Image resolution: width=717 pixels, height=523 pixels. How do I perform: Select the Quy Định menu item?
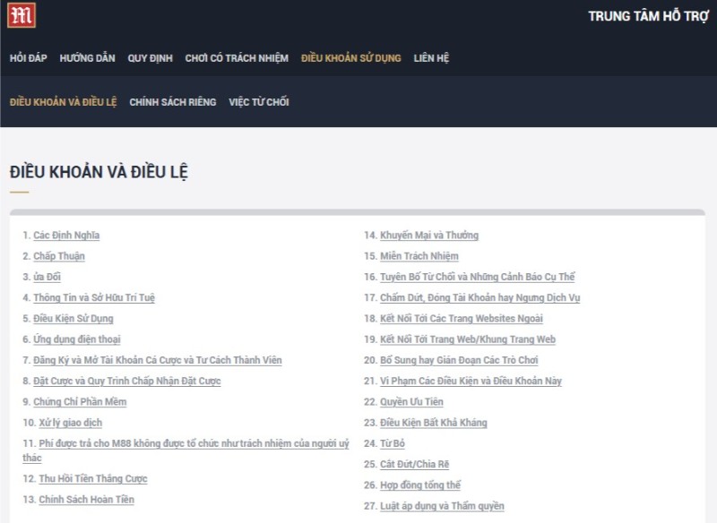pyautogui.click(x=150, y=58)
